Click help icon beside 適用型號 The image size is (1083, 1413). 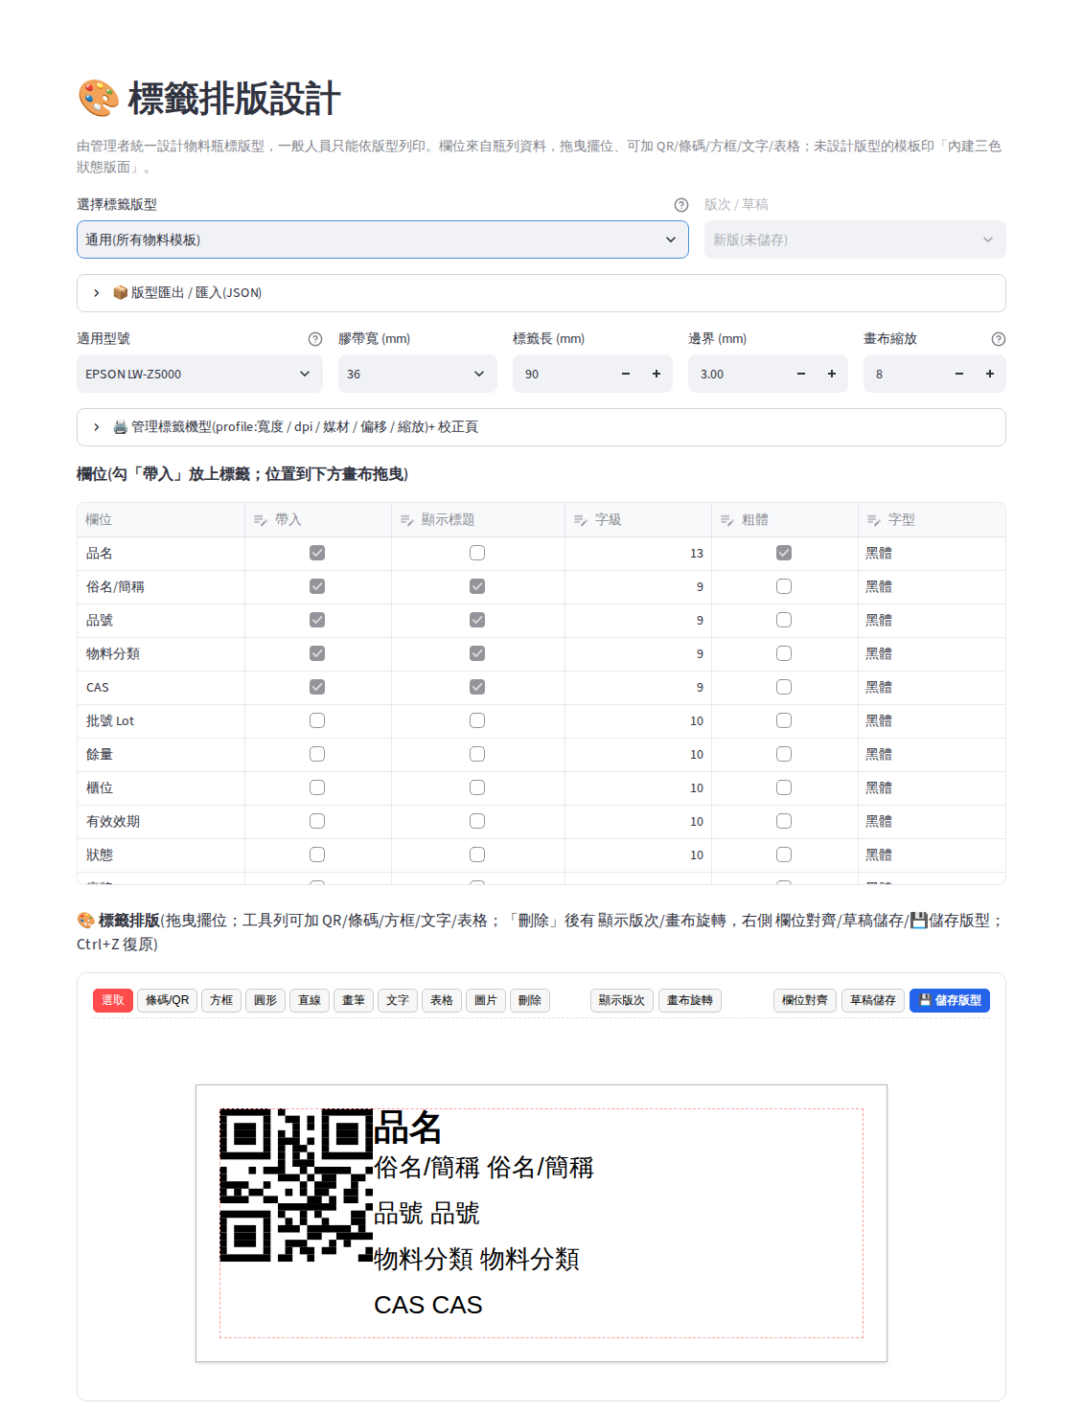point(315,339)
